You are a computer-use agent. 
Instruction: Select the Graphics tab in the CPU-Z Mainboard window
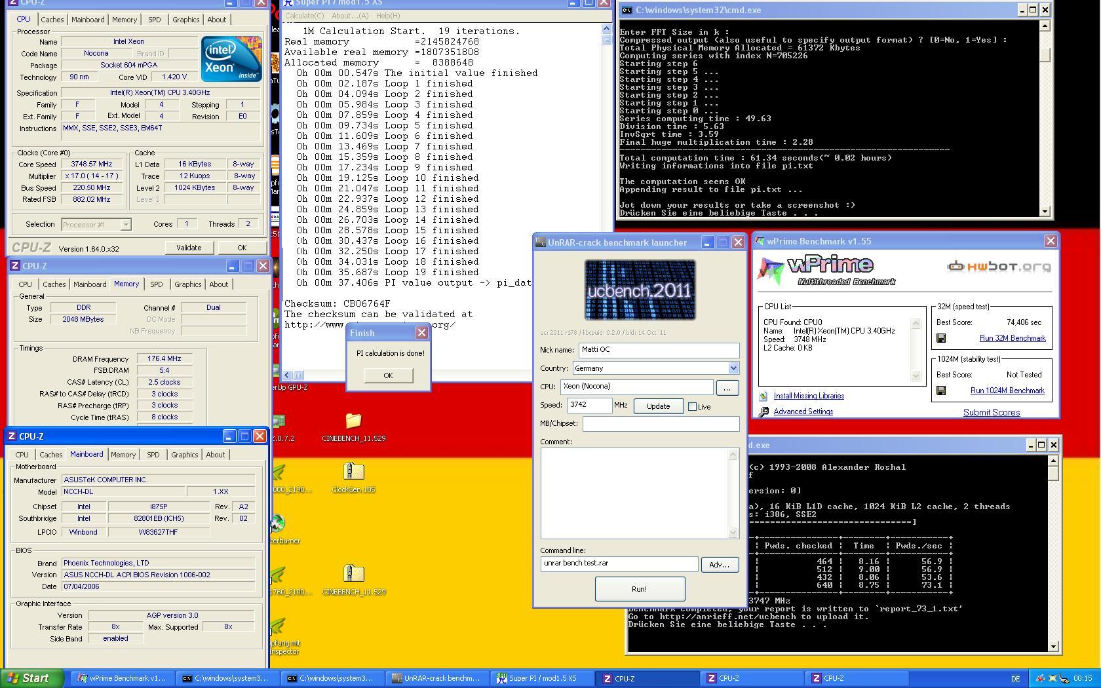click(x=184, y=455)
